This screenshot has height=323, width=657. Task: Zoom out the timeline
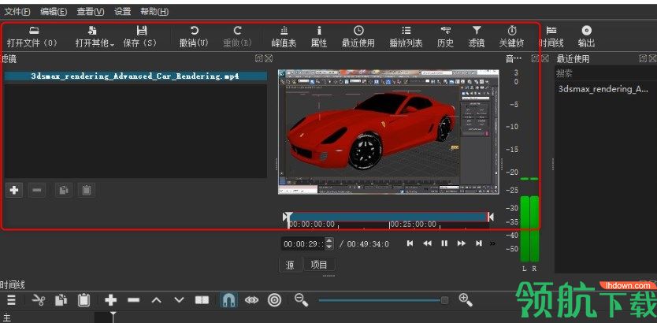point(301,299)
